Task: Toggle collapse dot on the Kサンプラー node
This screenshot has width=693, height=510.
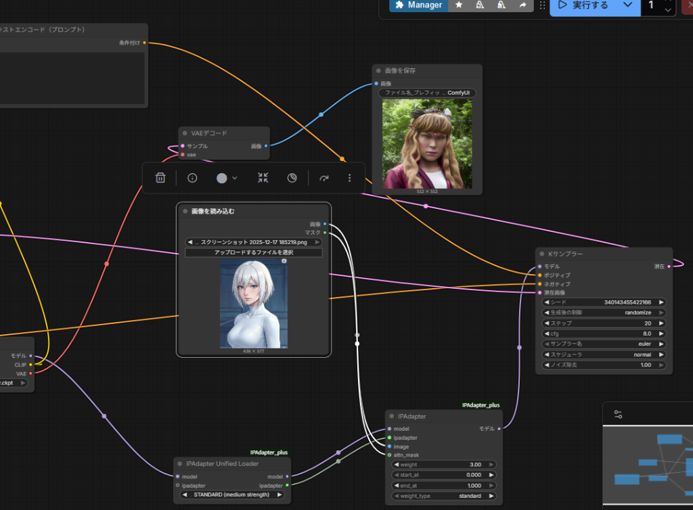Action: click(543, 254)
